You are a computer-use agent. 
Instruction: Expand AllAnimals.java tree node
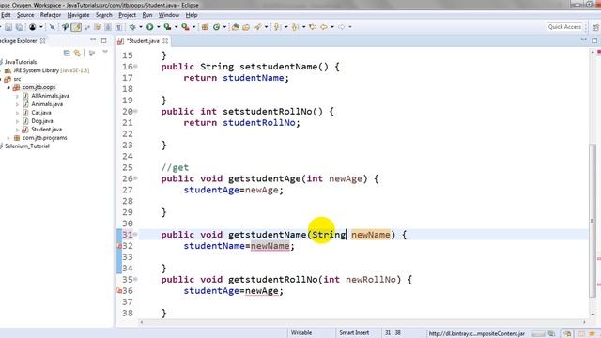[x=17, y=96]
